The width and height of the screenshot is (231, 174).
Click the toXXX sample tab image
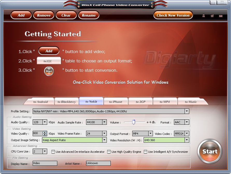49,61
